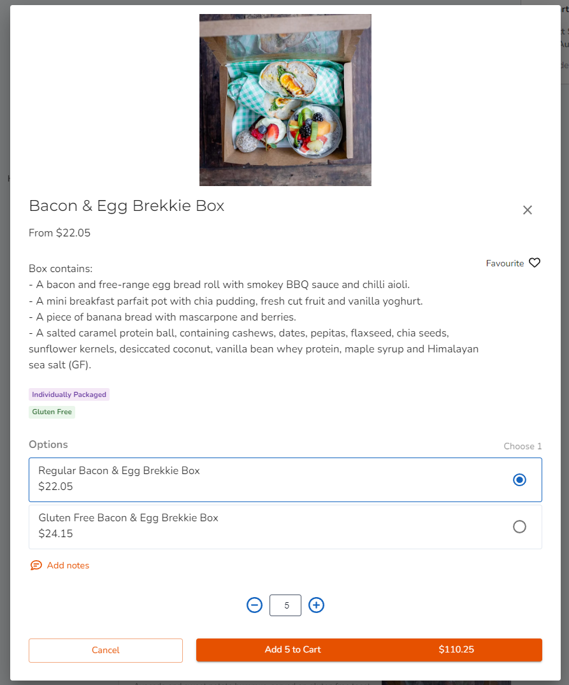Click the heart Favourite icon
Viewport: 569px width, 685px height.
click(535, 263)
